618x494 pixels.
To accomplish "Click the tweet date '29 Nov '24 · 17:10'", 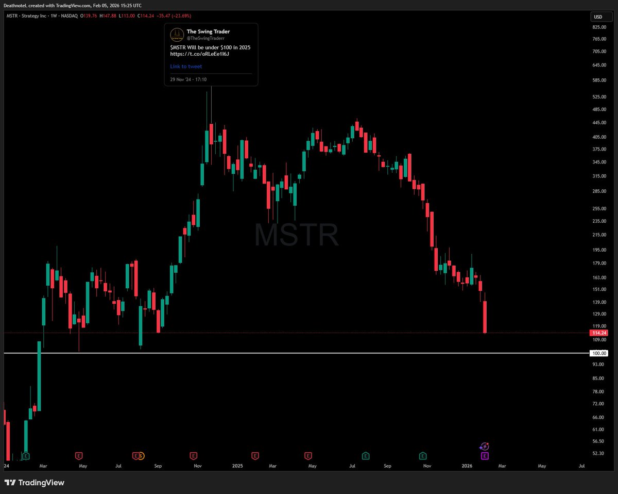I will pos(188,79).
